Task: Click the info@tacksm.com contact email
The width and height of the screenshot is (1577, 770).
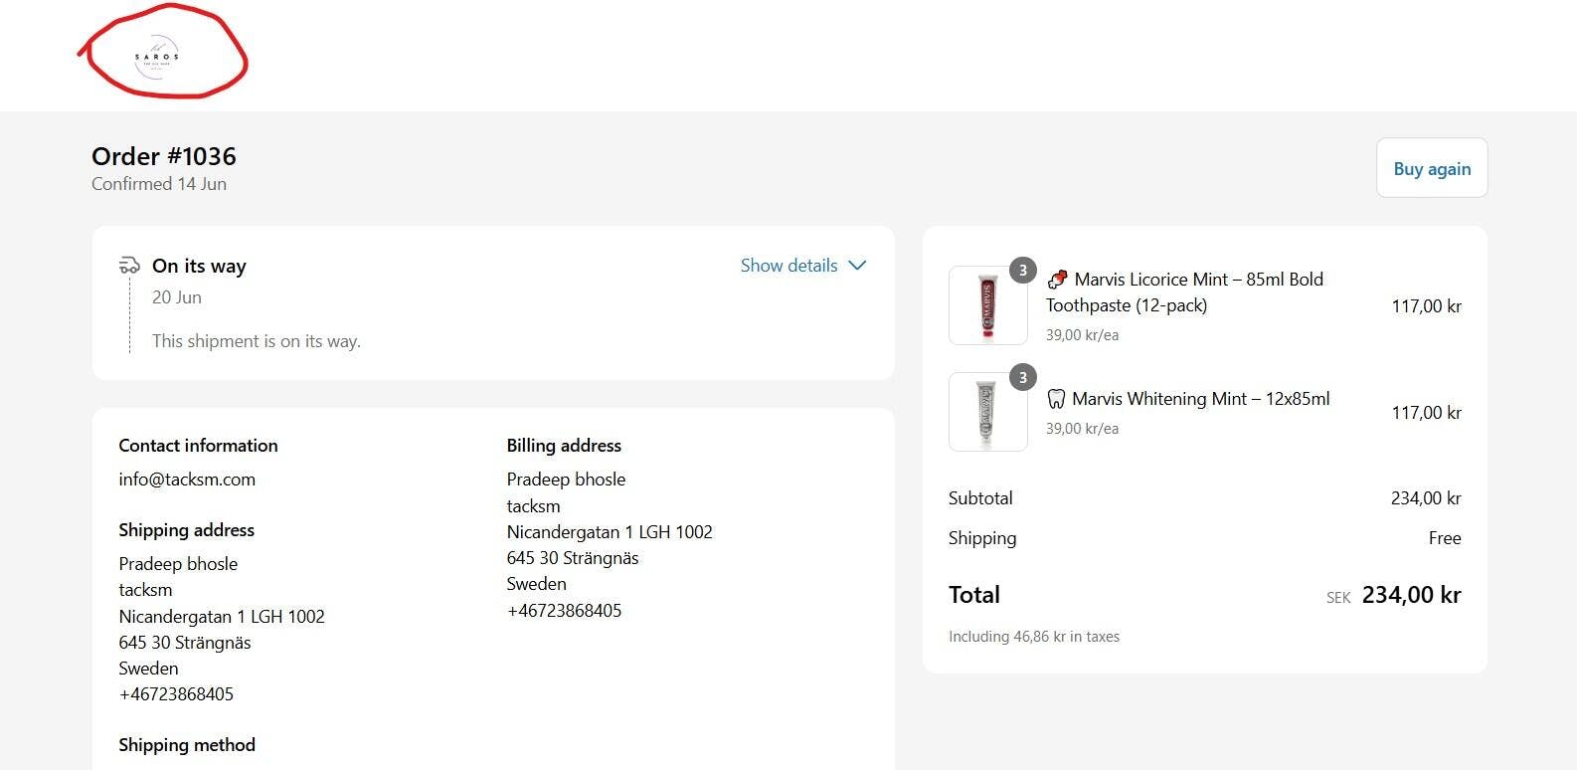Action: (187, 480)
